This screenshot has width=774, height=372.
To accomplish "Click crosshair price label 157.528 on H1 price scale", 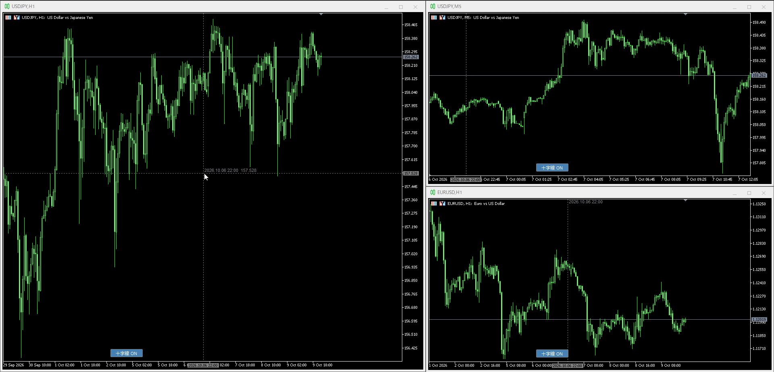I will coord(411,173).
